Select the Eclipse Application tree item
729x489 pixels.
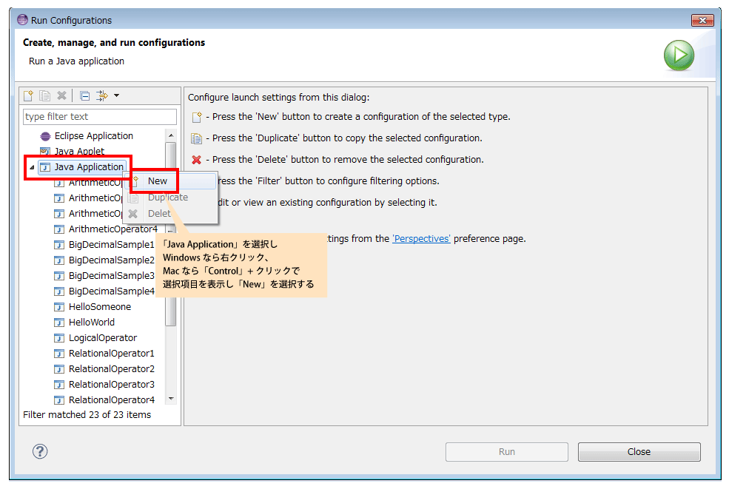click(93, 136)
